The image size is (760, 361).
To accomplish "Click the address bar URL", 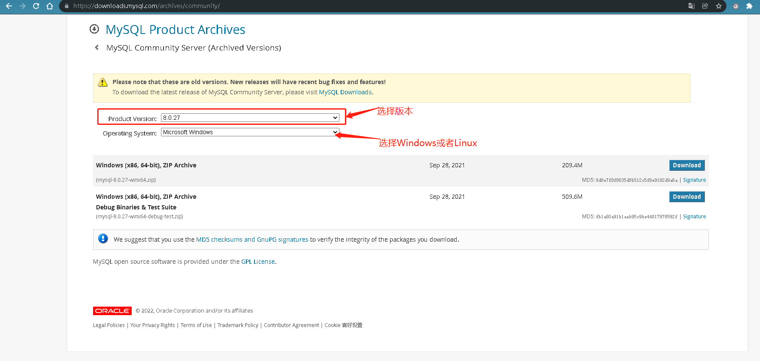I will click(147, 6).
